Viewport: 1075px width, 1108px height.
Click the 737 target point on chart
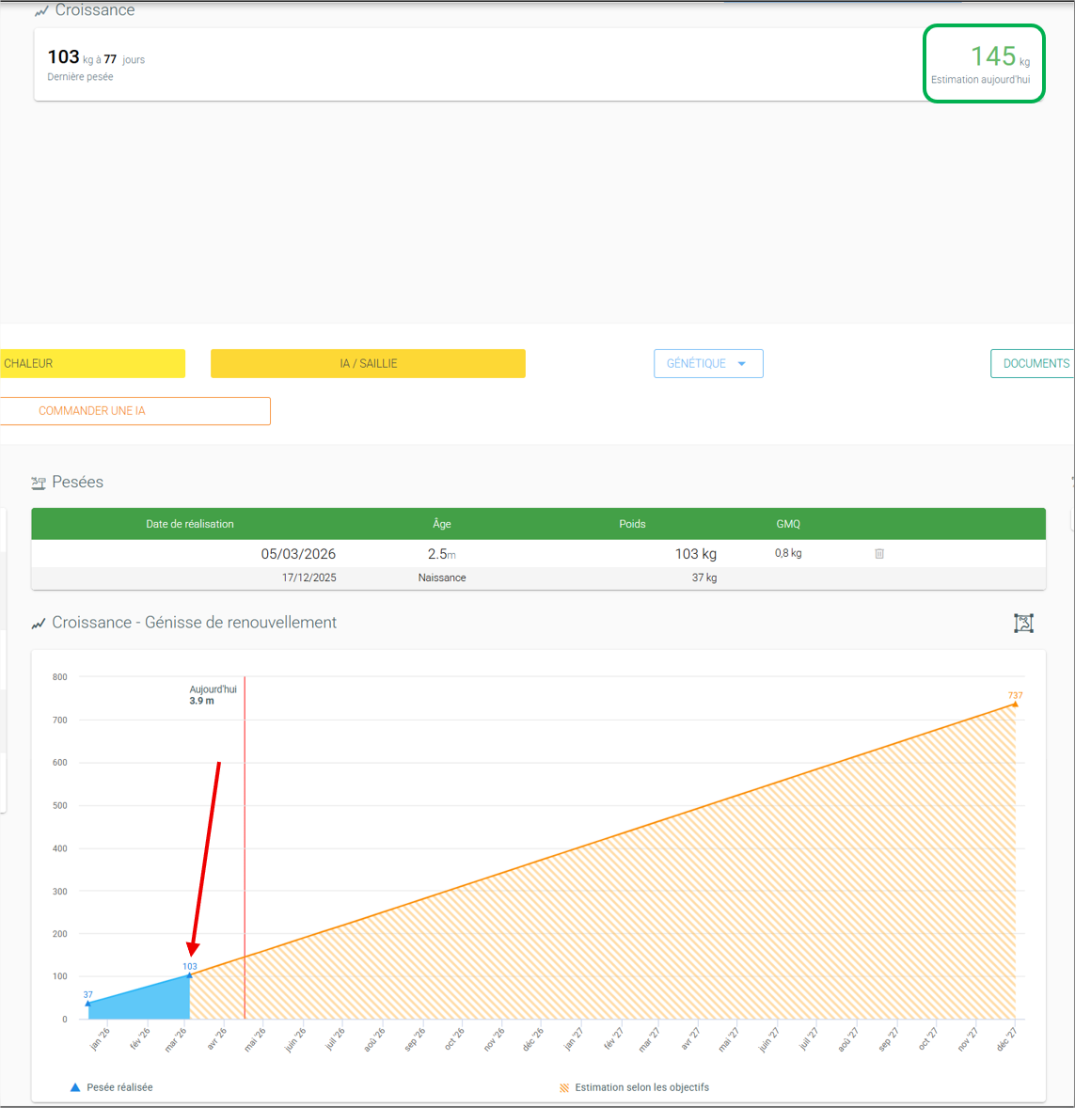coord(1015,704)
